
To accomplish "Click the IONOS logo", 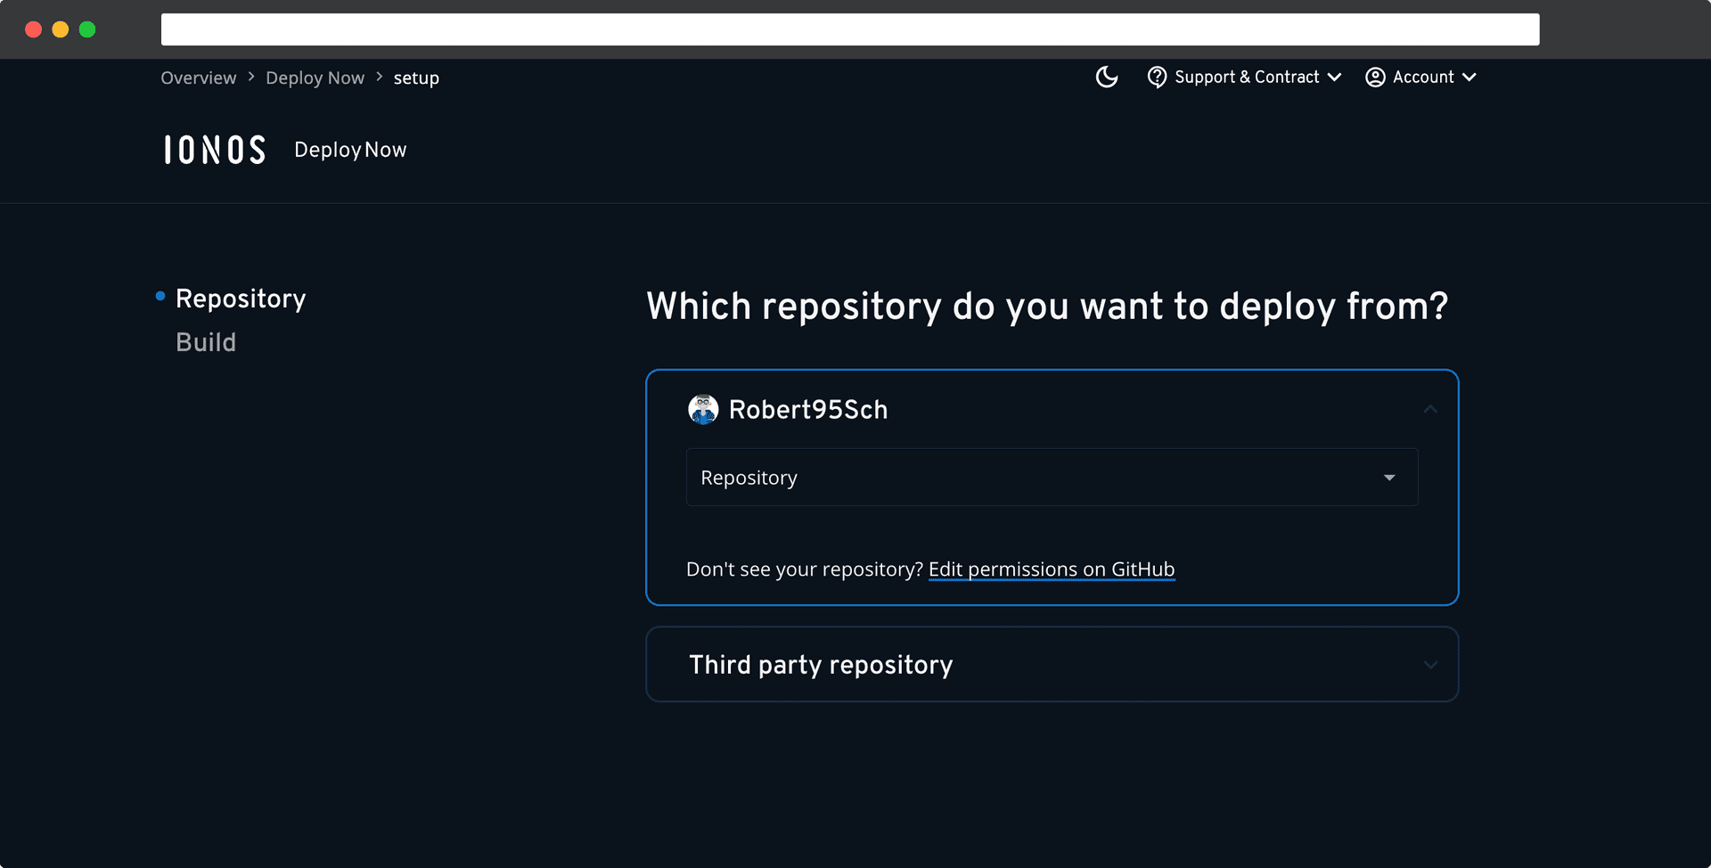I will point(214,149).
